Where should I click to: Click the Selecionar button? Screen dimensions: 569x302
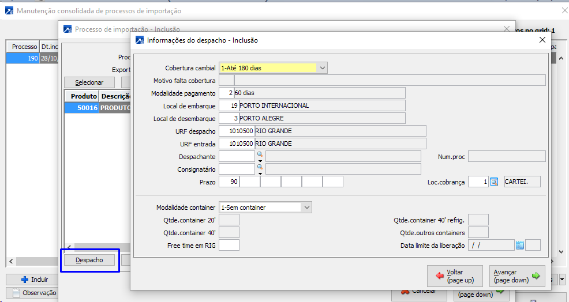click(x=89, y=82)
